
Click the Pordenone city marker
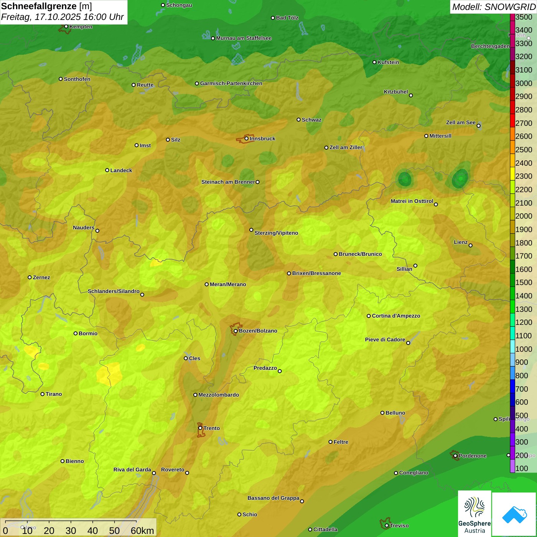coord(455,456)
